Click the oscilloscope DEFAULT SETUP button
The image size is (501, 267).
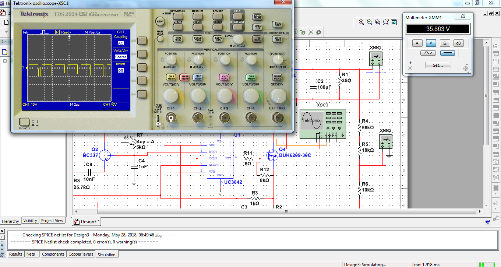click(237, 27)
